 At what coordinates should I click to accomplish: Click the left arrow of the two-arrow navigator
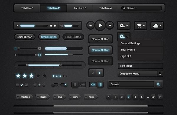tap(93, 73)
